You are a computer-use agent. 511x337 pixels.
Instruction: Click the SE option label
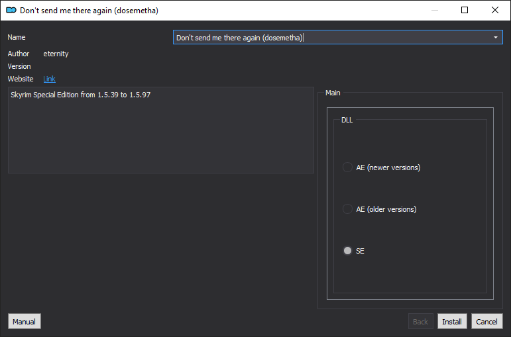pyautogui.click(x=360, y=251)
